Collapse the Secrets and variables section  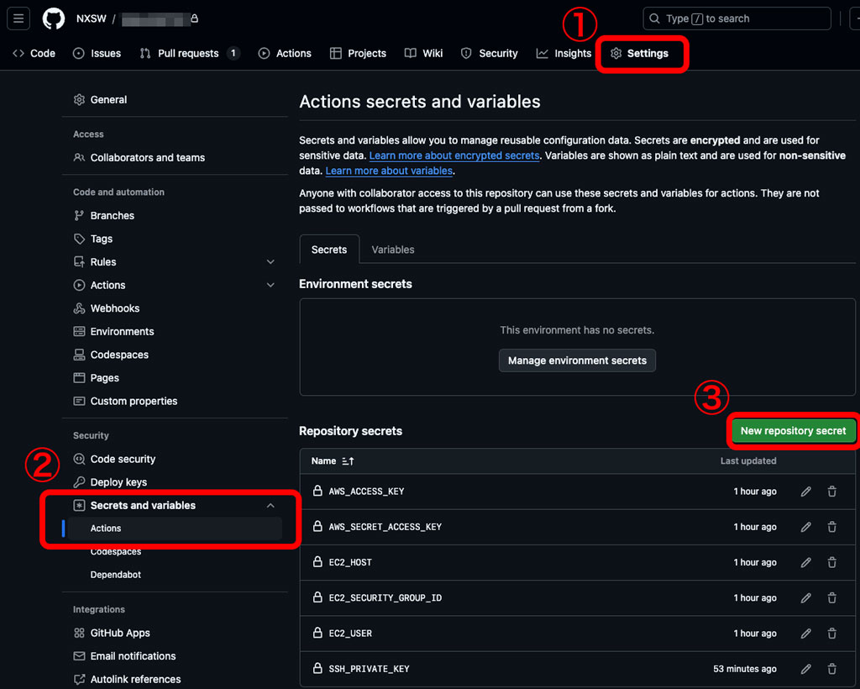270,505
